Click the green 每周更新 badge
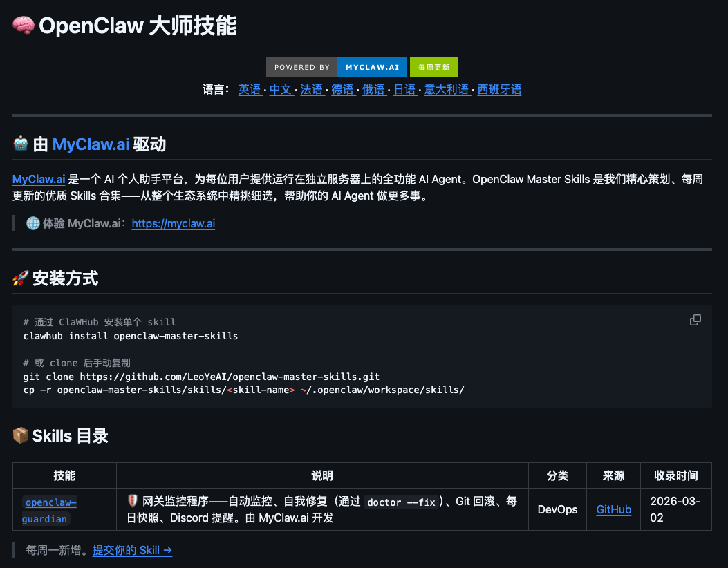This screenshot has width=728, height=568. pos(433,67)
